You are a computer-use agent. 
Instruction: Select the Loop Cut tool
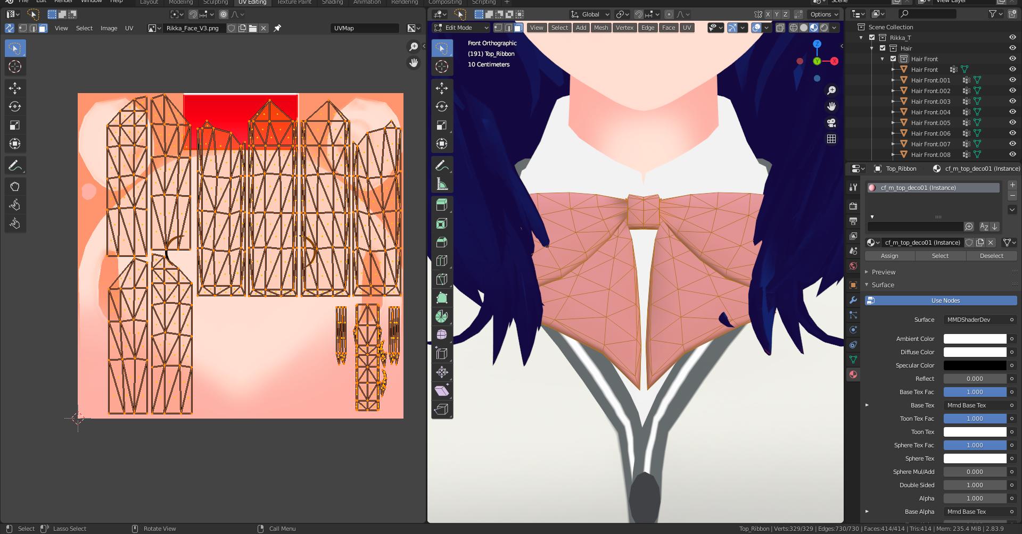point(442,261)
